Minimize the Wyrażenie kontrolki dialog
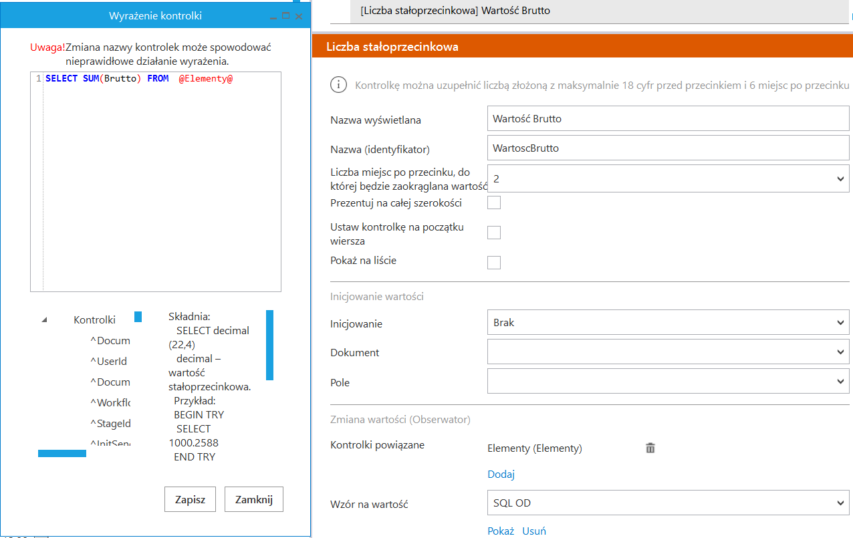853x538 pixels. (273, 16)
